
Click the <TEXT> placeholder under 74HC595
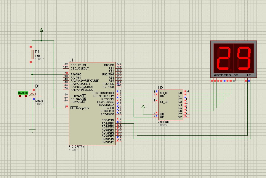tap(163, 125)
